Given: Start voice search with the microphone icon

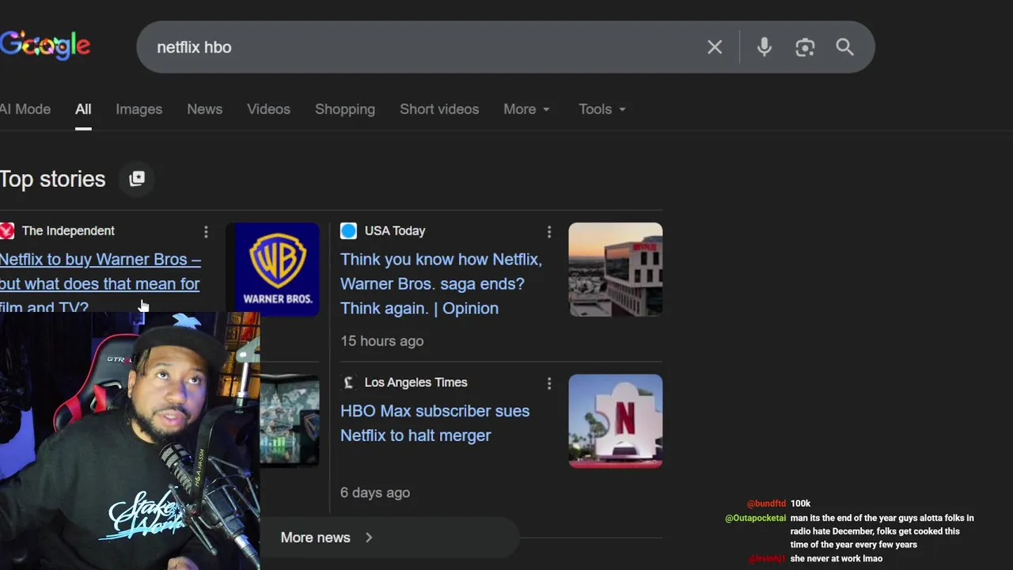Looking at the screenshot, I should click(x=764, y=47).
